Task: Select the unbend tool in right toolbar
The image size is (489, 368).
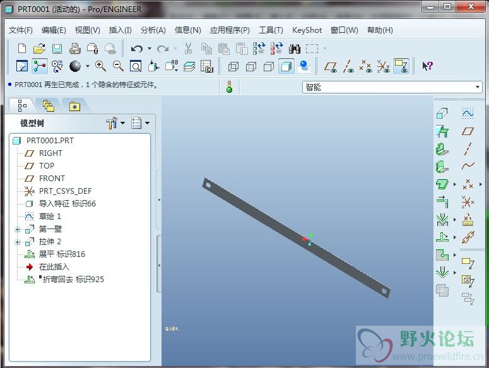Action: (442, 237)
